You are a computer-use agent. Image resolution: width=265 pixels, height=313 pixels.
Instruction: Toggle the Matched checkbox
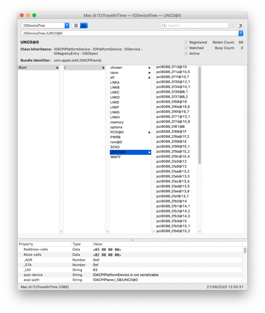click(186, 48)
